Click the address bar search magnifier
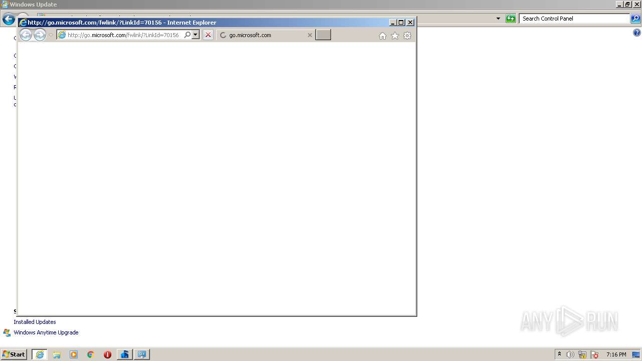This screenshot has width=642, height=361. (x=188, y=35)
